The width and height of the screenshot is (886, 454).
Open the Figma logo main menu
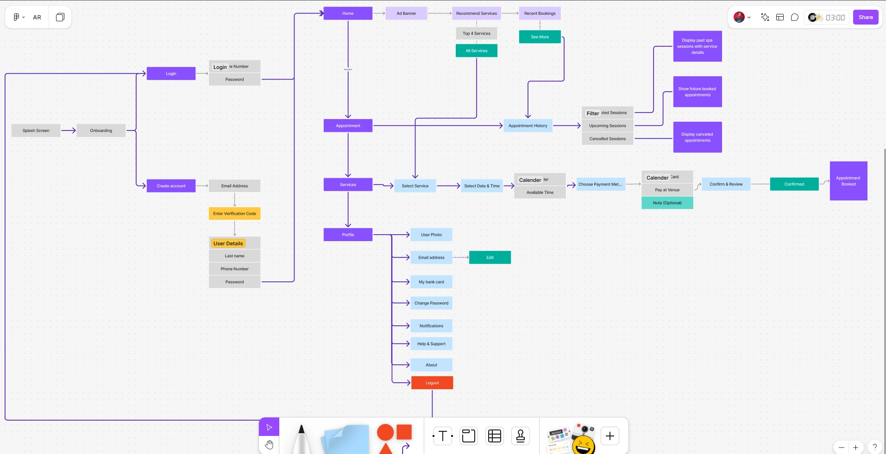[x=15, y=17]
